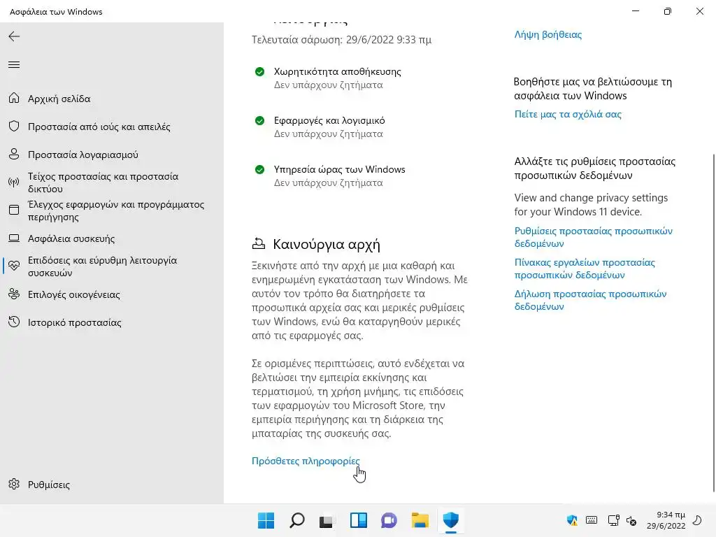This screenshot has height=537, width=716.
Task: Open Επιλογές οικογένειας section
Action: pos(73,294)
